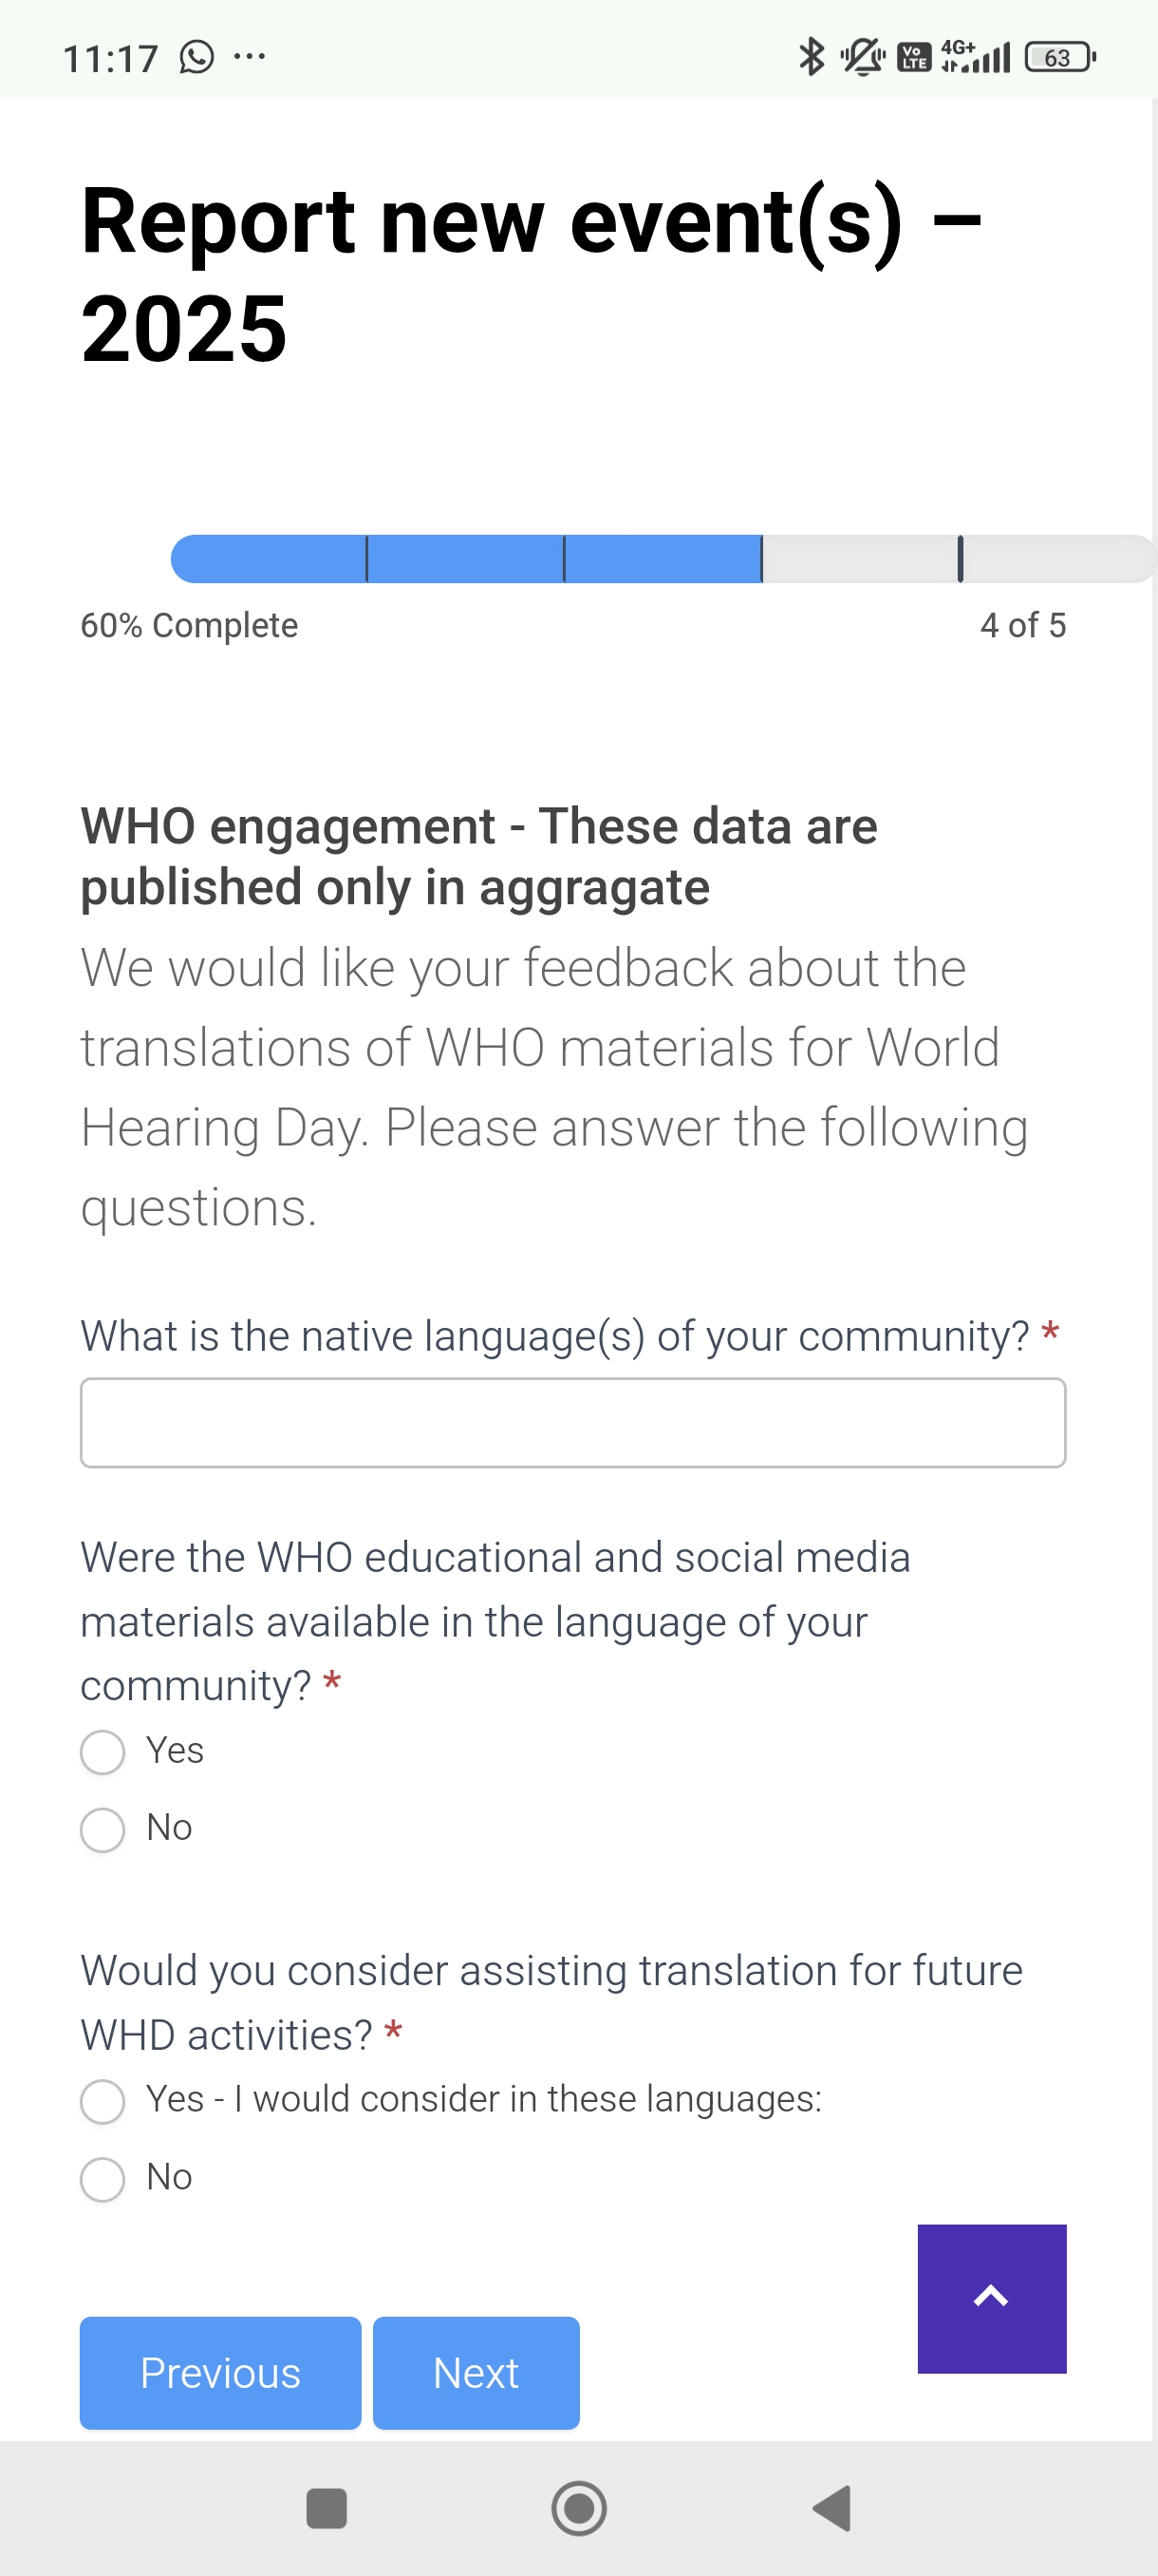
Task: Click the filled portion of progress bar
Action: tap(467, 558)
